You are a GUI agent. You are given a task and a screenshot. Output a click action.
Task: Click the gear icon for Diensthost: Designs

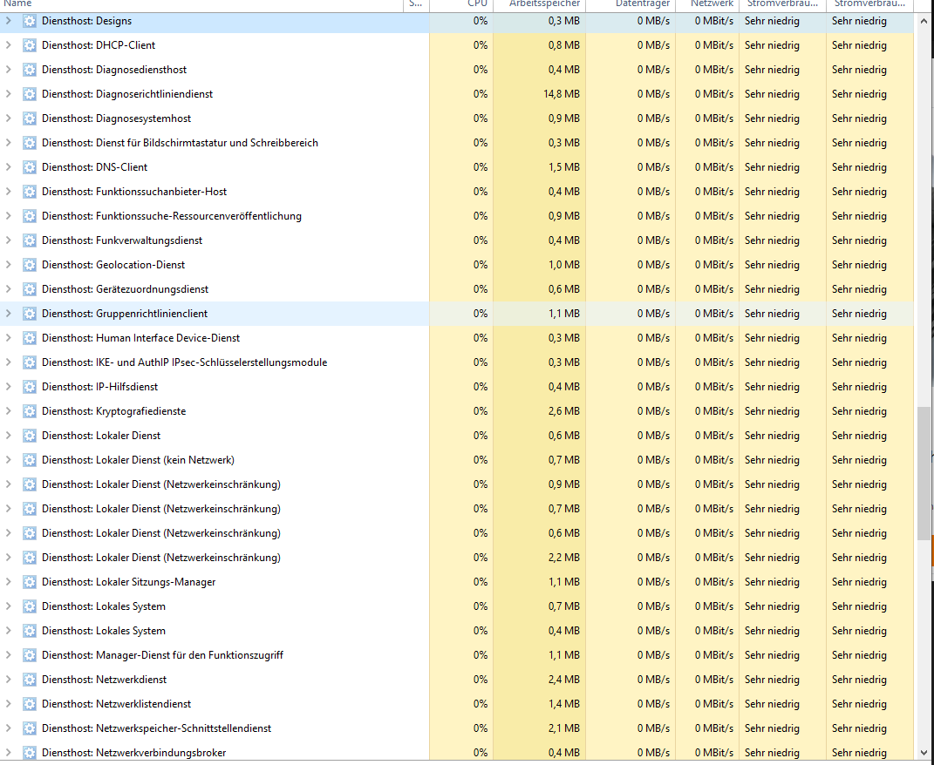pos(29,21)
